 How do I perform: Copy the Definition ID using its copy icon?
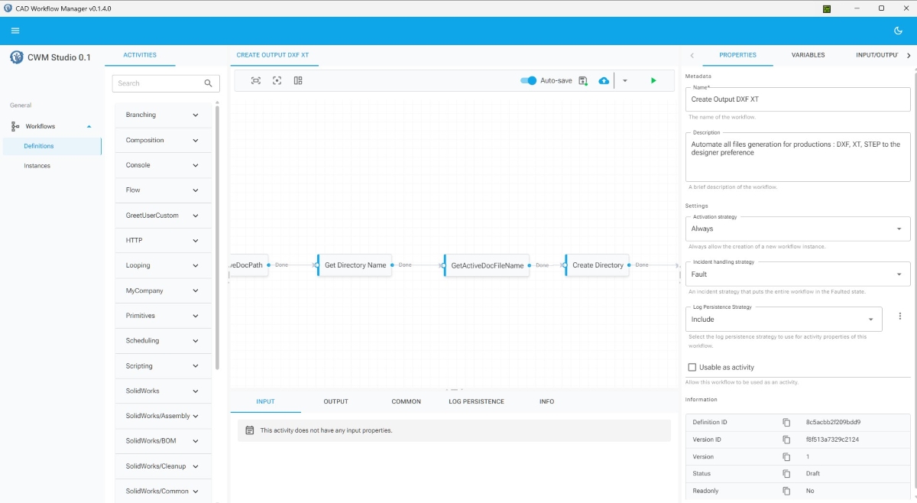(787, 421)
